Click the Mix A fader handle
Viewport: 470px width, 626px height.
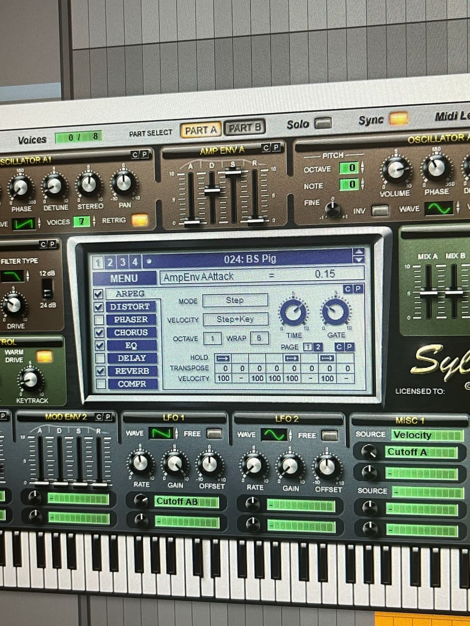click(428, 292)
